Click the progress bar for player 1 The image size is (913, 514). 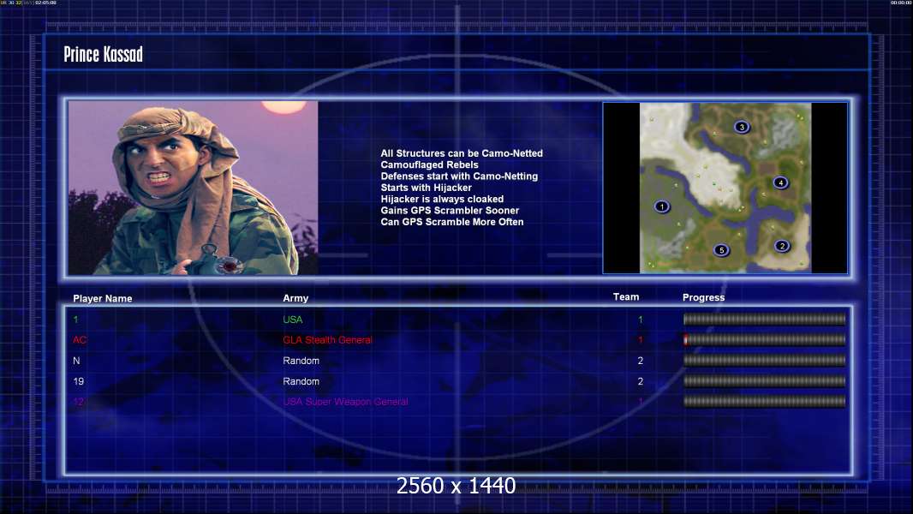(x=764, y=319)
